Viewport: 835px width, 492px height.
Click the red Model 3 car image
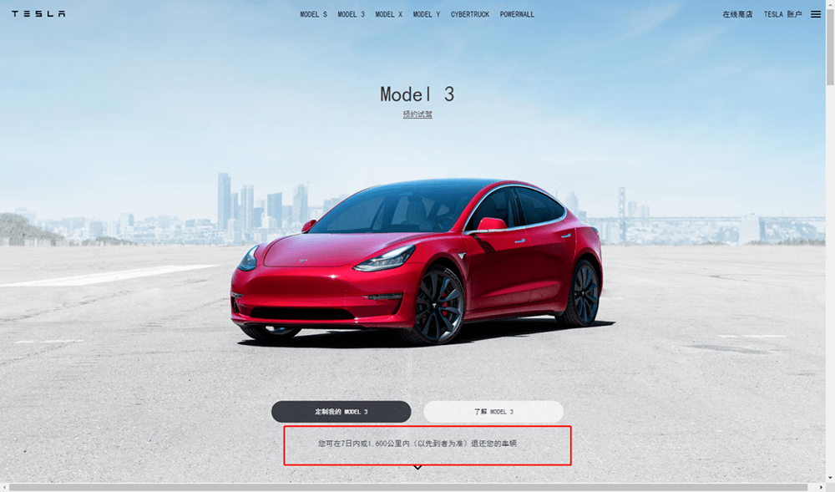[417, 261]
